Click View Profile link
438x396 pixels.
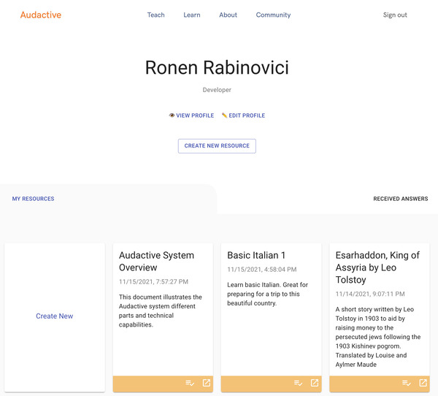[x=191, y=115]
